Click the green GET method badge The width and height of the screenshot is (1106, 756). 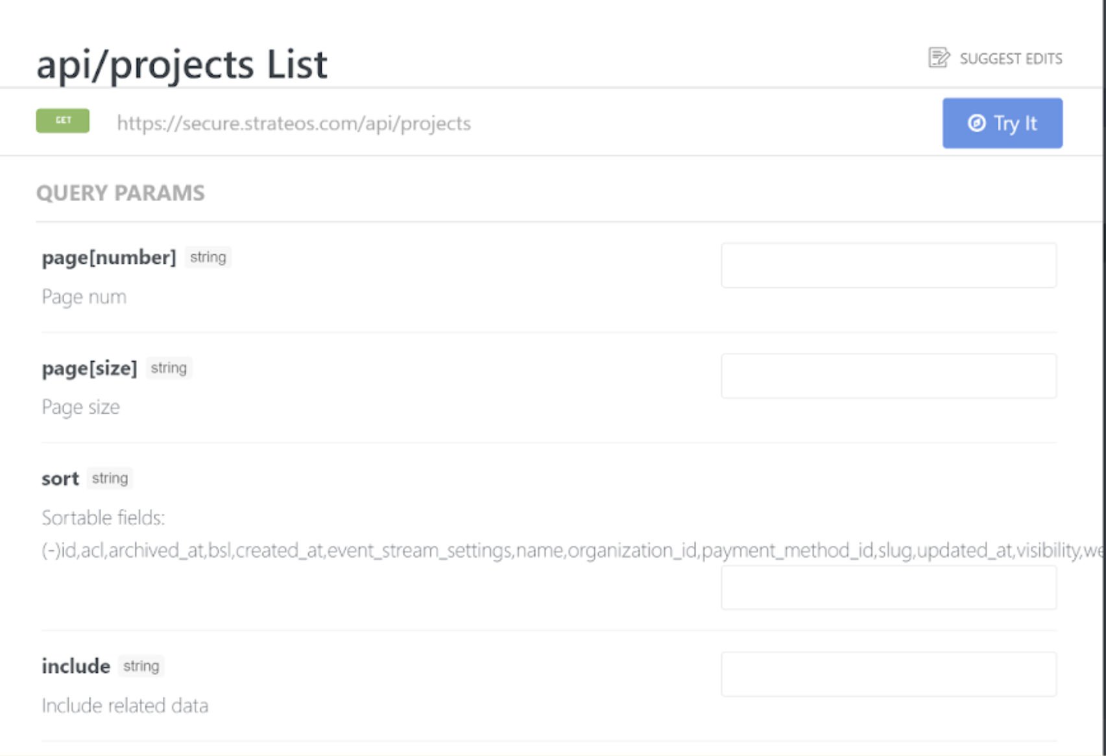pos(63,121)
